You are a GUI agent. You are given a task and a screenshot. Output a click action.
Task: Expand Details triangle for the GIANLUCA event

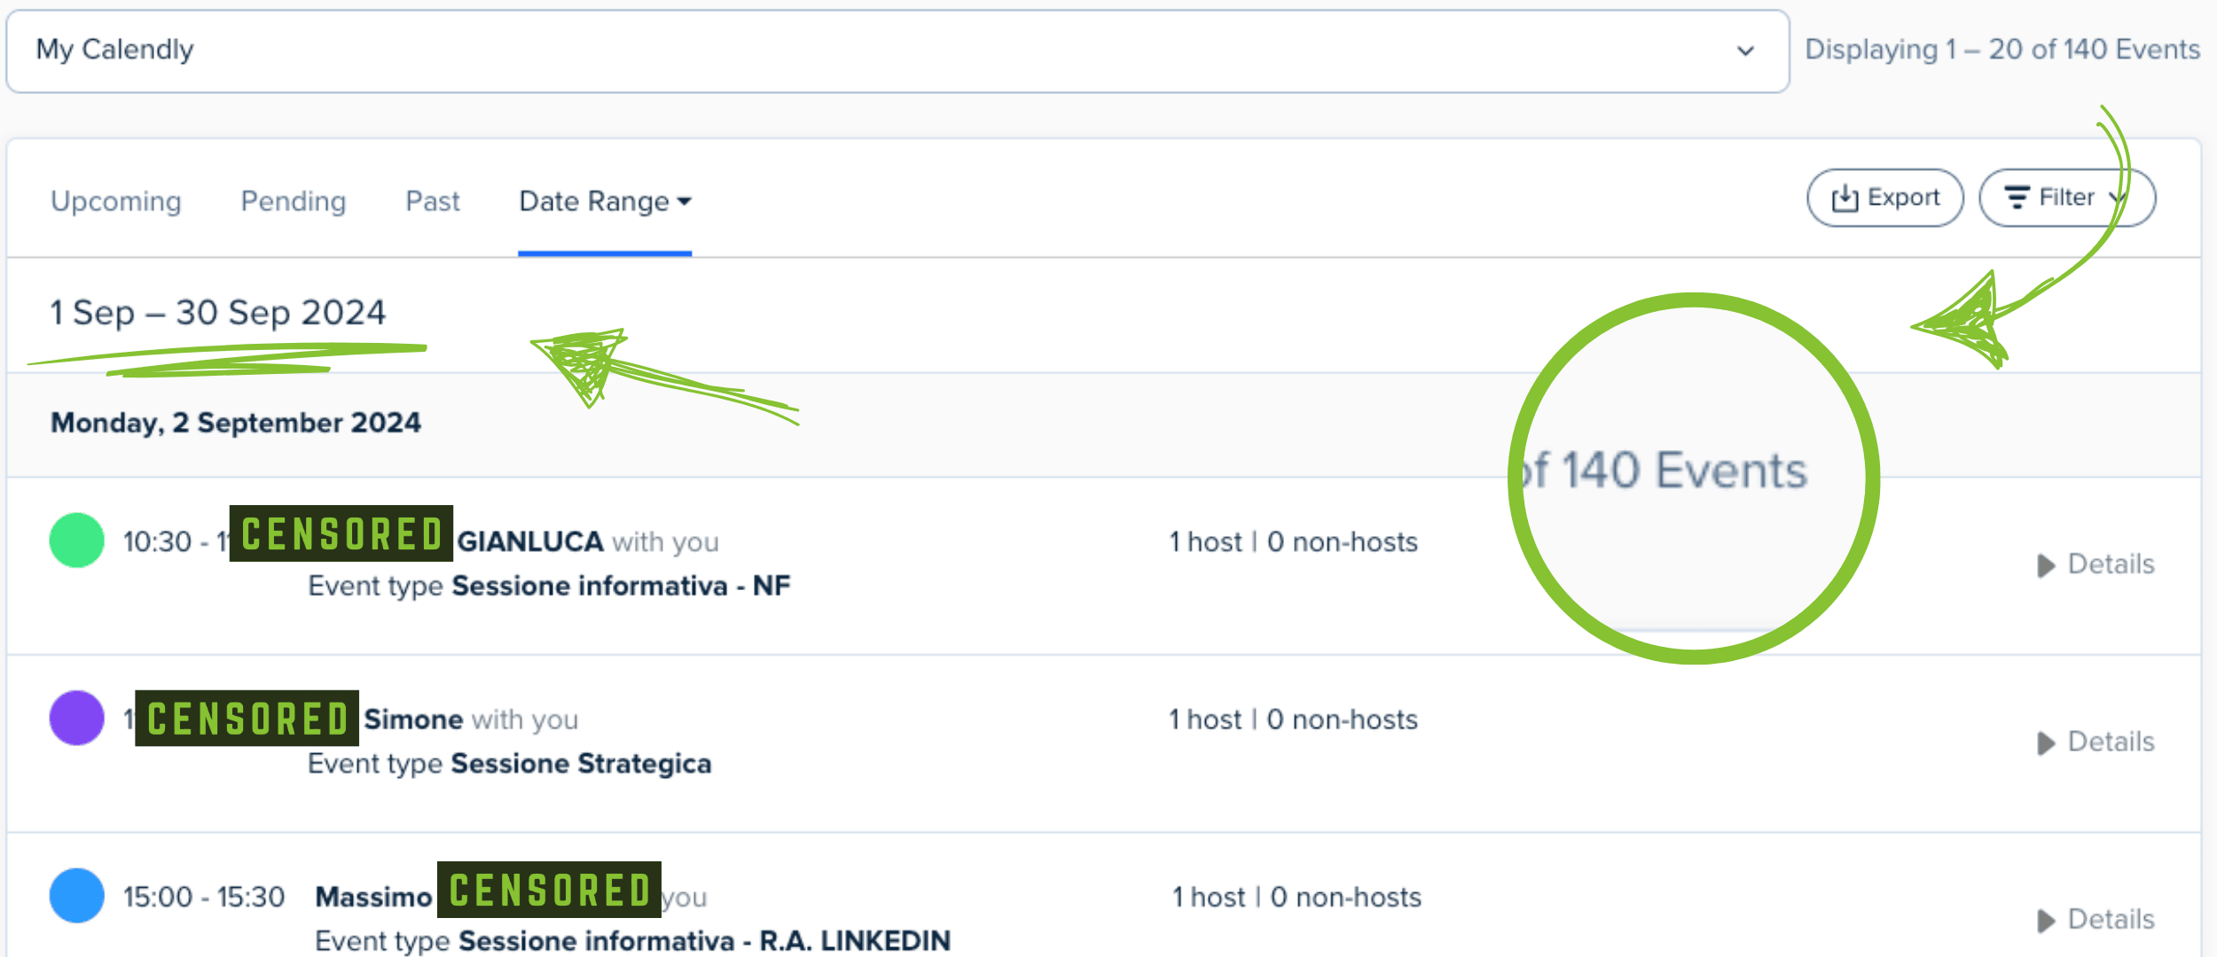point(2046,565)
